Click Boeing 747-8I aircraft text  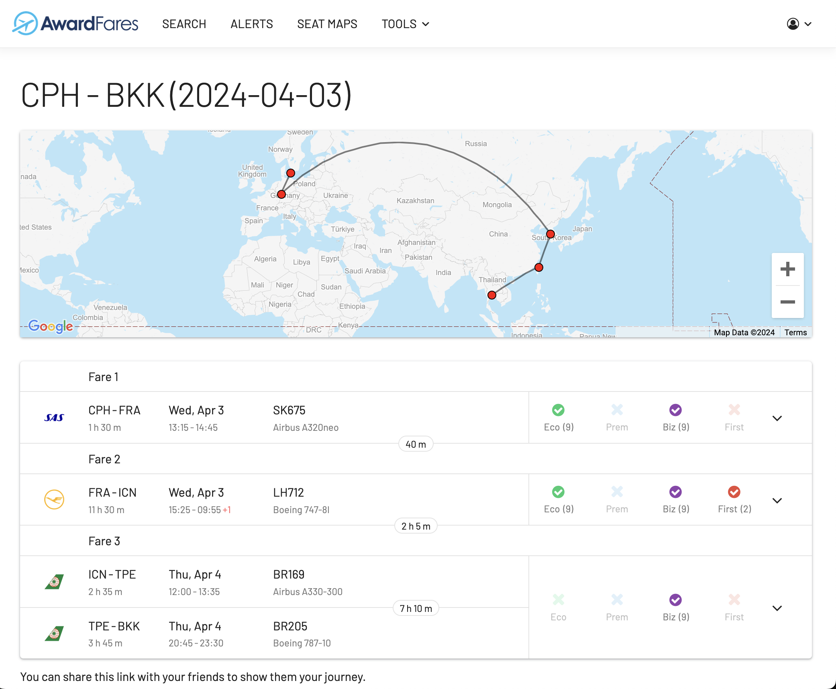tap(301, 510)
